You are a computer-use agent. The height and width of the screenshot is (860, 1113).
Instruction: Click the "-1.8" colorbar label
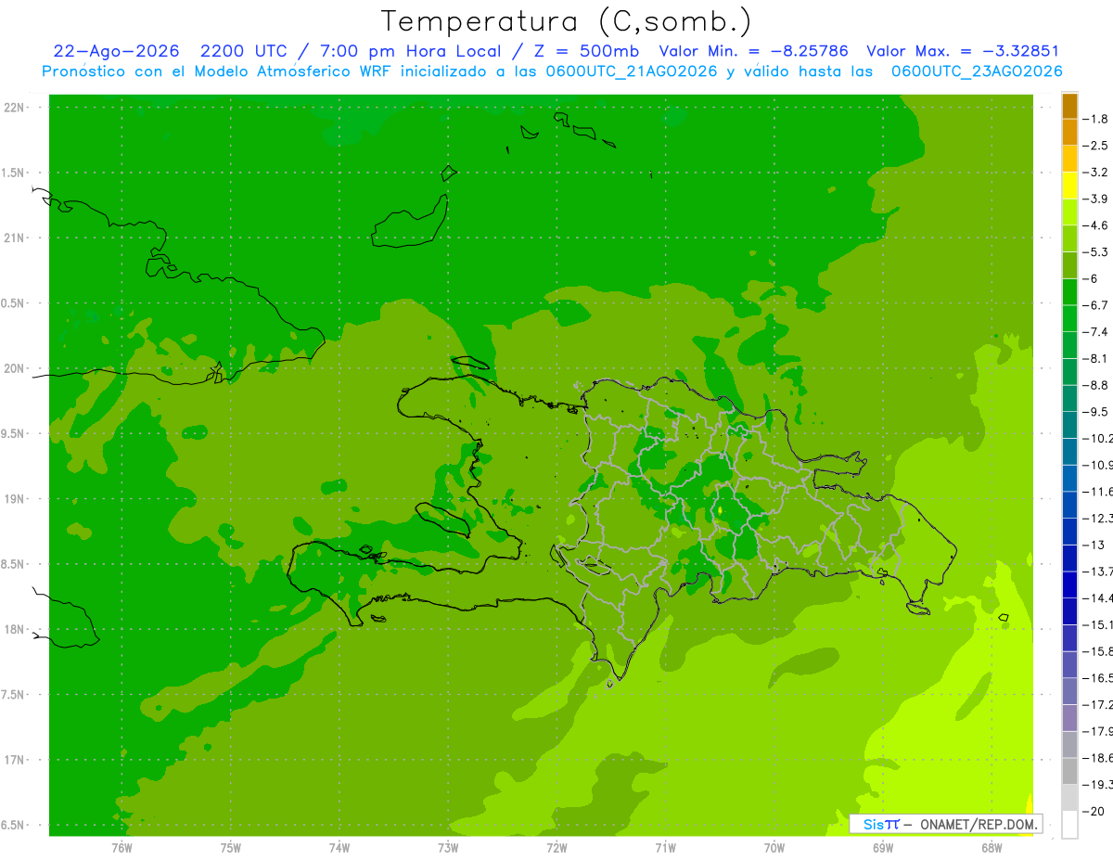pos(1096,119)
